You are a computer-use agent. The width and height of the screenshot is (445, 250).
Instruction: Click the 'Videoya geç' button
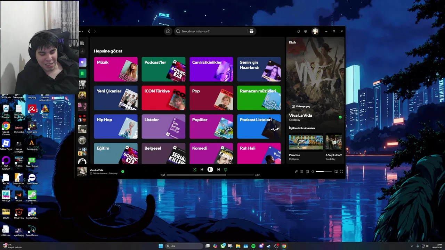point(301,106)
